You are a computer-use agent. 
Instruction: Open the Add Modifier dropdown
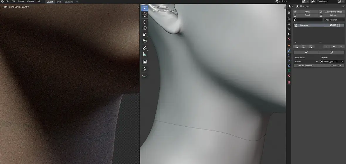(335, 20)
